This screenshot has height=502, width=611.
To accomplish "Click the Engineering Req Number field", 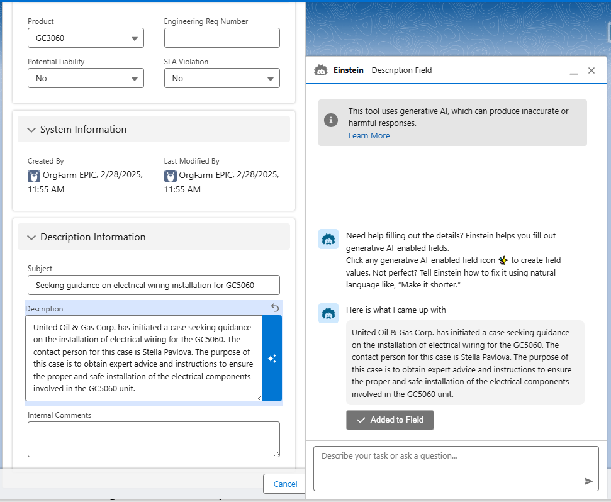I will pos(221,38).
